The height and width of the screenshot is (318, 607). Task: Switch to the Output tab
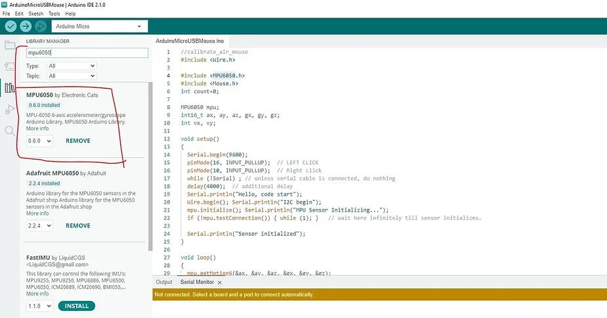click(x=164, y=282)
